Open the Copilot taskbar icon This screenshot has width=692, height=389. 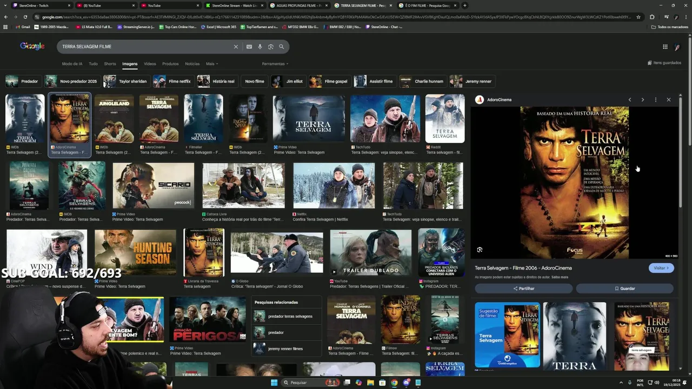pyautogui.click(x=358, y=383)
